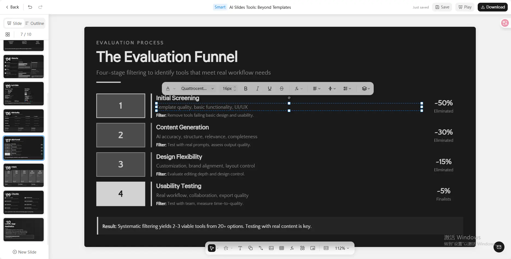Open the horizontal text alignment dropdown
This screenshot has width=511, height=259.
tap(317, 89)
